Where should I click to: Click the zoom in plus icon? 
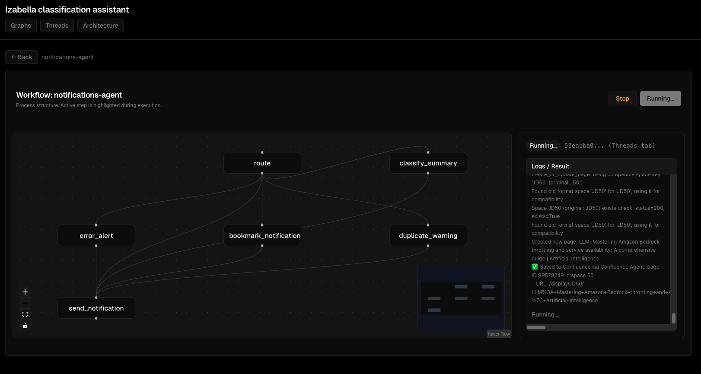(25, 292)
